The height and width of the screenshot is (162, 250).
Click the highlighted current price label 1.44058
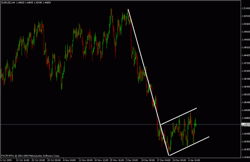(246, 124)
